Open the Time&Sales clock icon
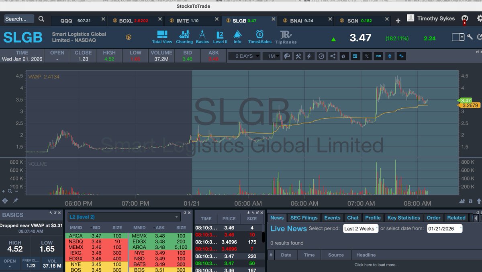The height and width of the screenshot is (272, 482). pos(259,37)
